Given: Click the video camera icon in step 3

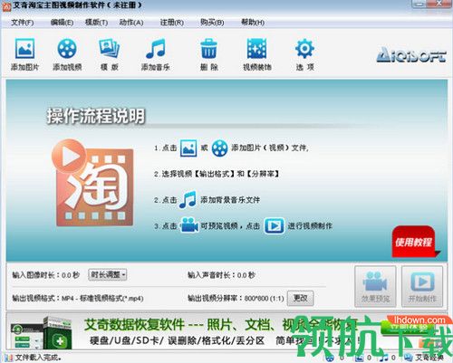Looking at the screenshot, I should pyautogui.click(x=189, y=225).
